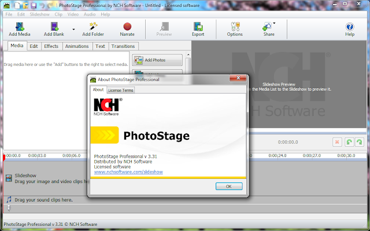Click "Licensed software" line in About dialog
370x231 pixels.
[x=112, y=167]
